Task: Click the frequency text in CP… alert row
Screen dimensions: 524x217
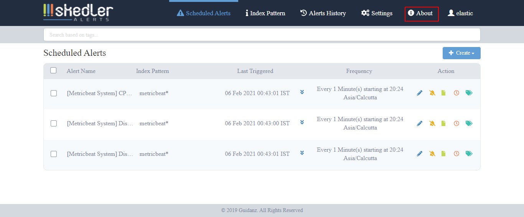Action: pos(360,93)
